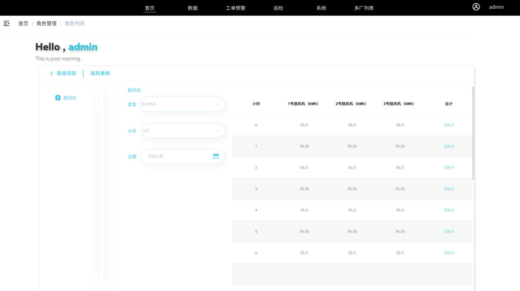Open the 系统 menu item

[x=321, y=8]
